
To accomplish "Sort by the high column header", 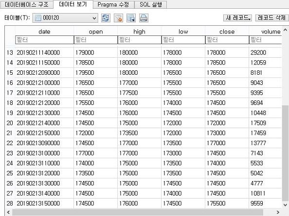I will click(139, 32).
